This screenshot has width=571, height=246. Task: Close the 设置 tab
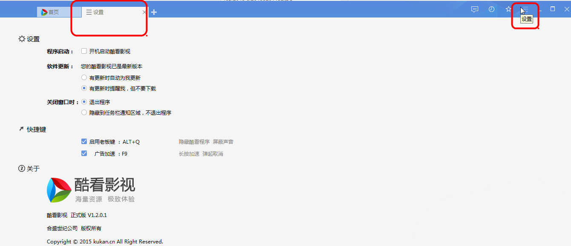pos(144,12)
